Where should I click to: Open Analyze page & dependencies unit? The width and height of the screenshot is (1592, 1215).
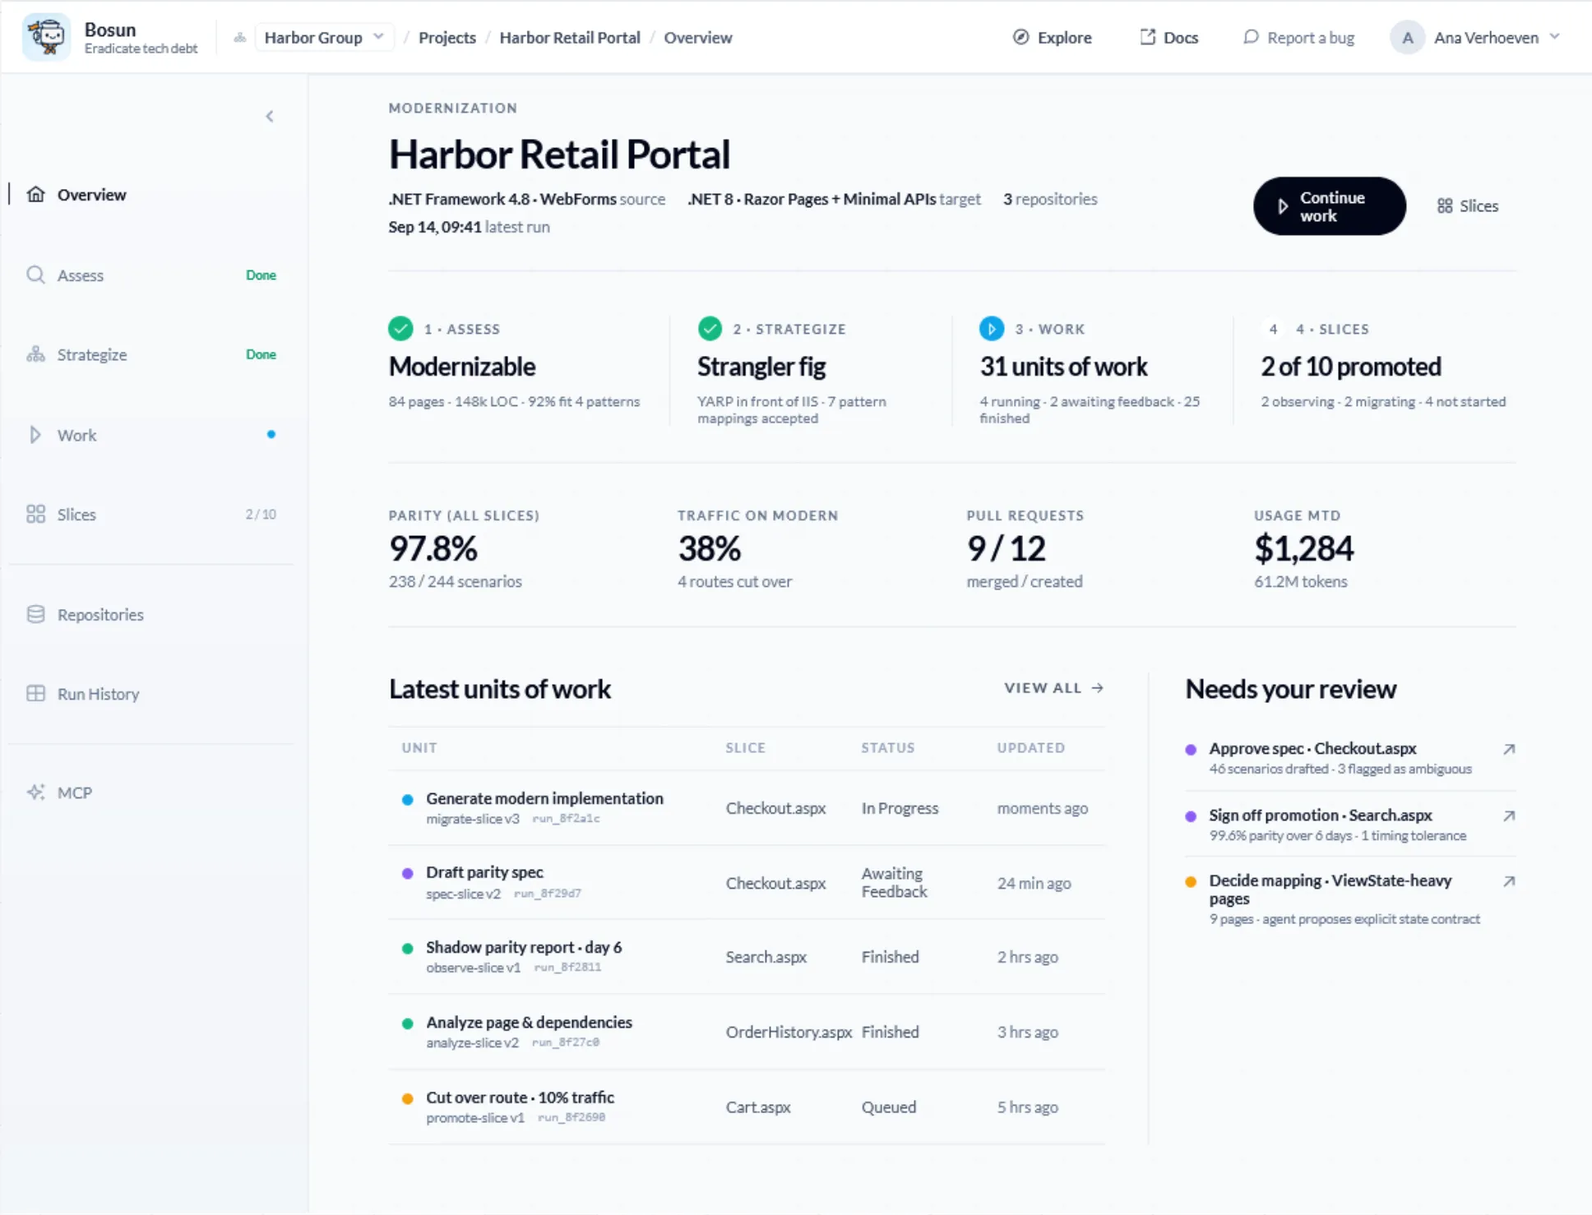747,1032
